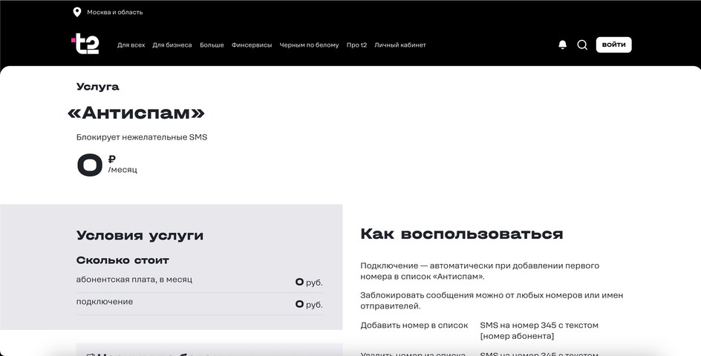The height and width of the screenshot is (356, 701).
Task: Open the Больше menu item
Action: click(x=212, y=45)
